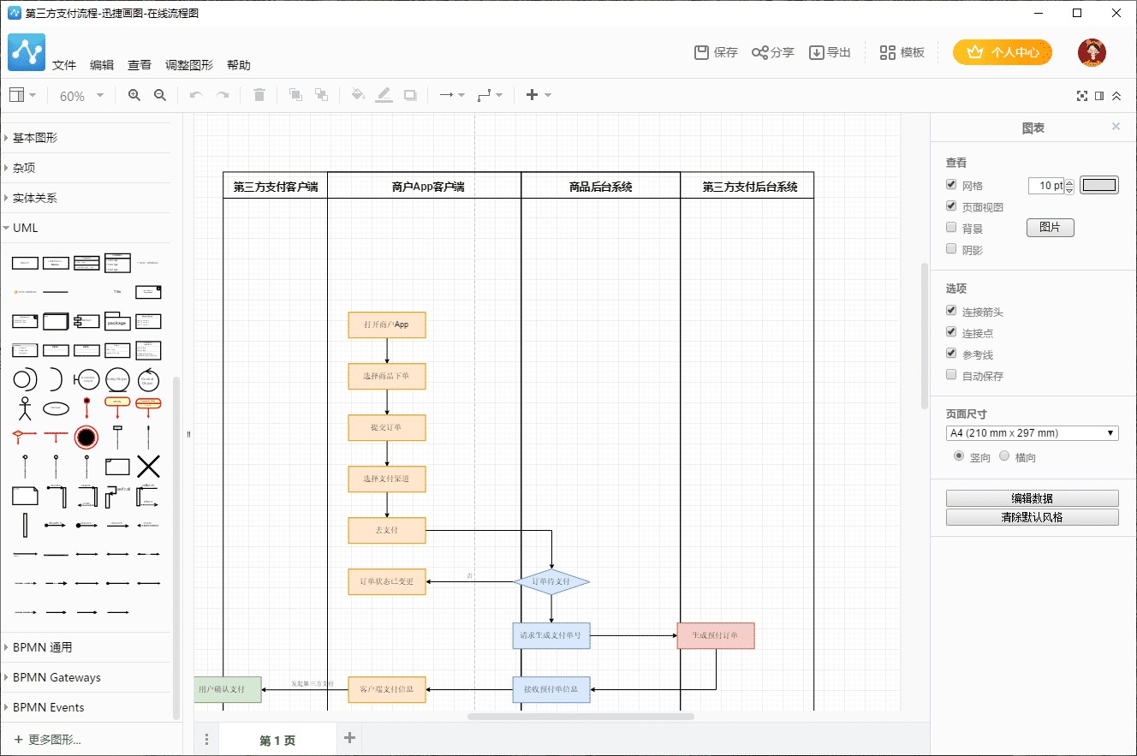This screenshot has height=756, width=1137.
Task: Open the waypoint style dropdown
Action: click(490, 95)
